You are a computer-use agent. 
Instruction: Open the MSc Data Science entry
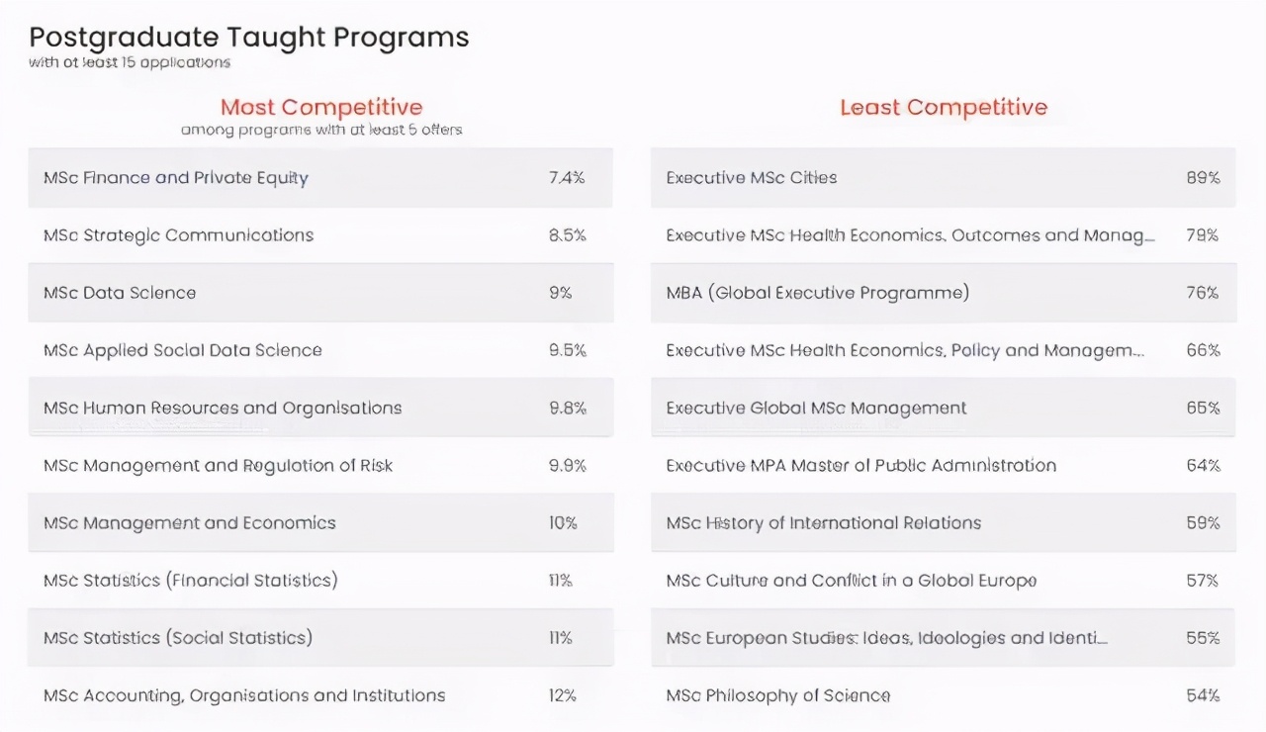tap(120, 293)
